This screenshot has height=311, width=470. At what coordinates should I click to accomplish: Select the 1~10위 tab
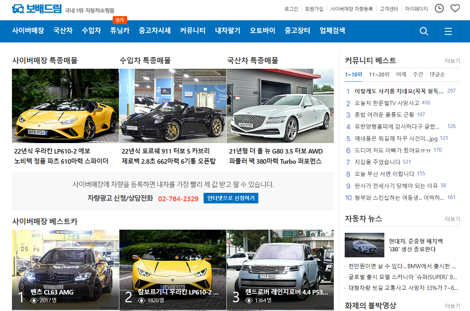tap(353, 74)
